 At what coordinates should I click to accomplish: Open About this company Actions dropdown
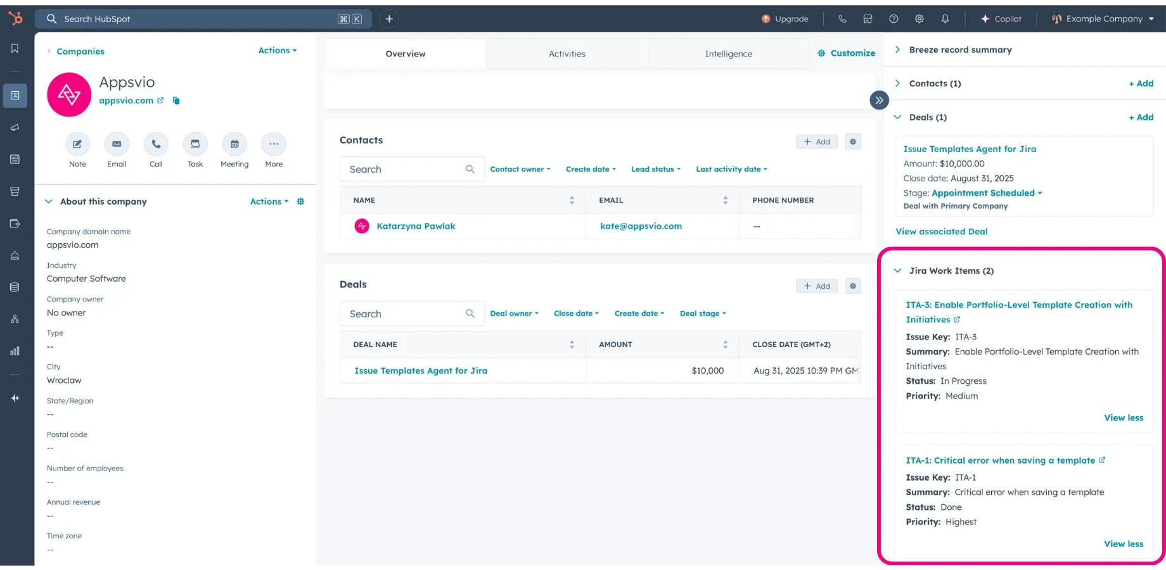pyautogui.click(x=269, y=201)
